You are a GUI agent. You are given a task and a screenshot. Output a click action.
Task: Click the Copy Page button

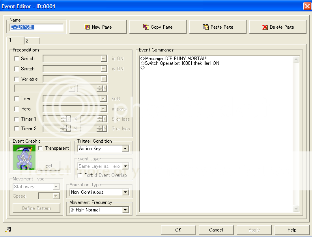pyautogui.click(x=158, y=27)
